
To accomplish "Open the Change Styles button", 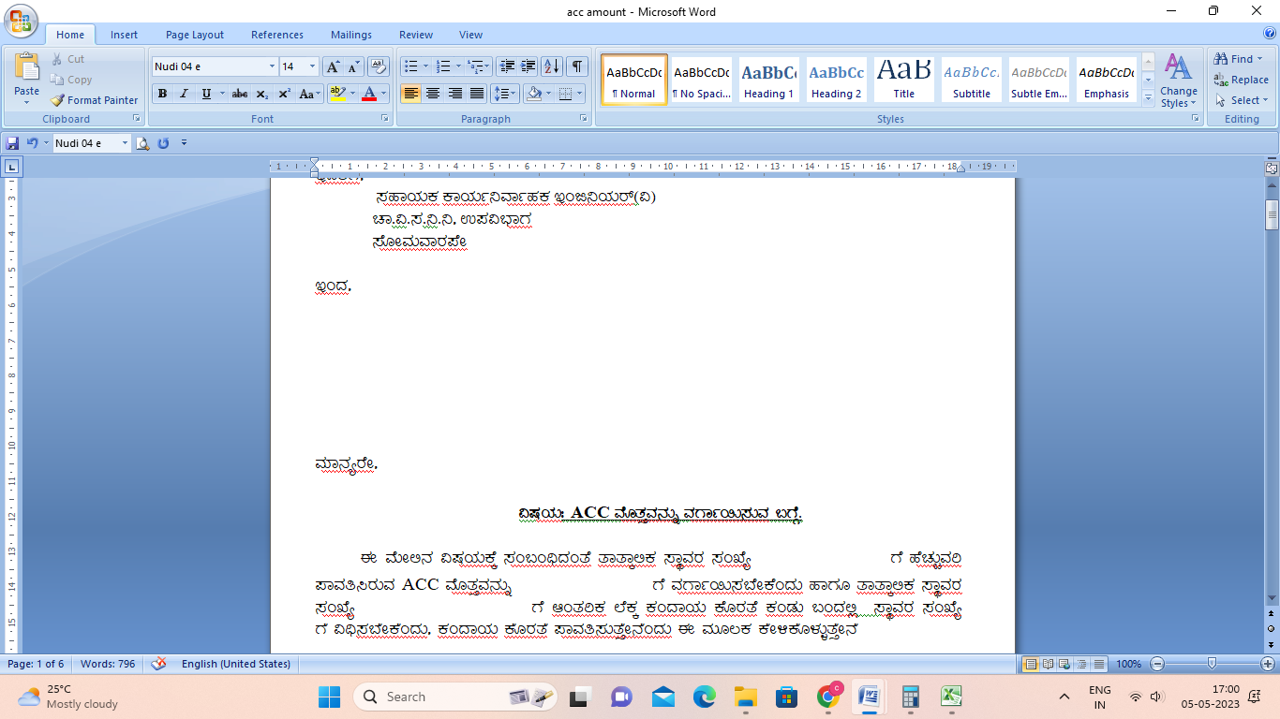I will [1178, 81].
